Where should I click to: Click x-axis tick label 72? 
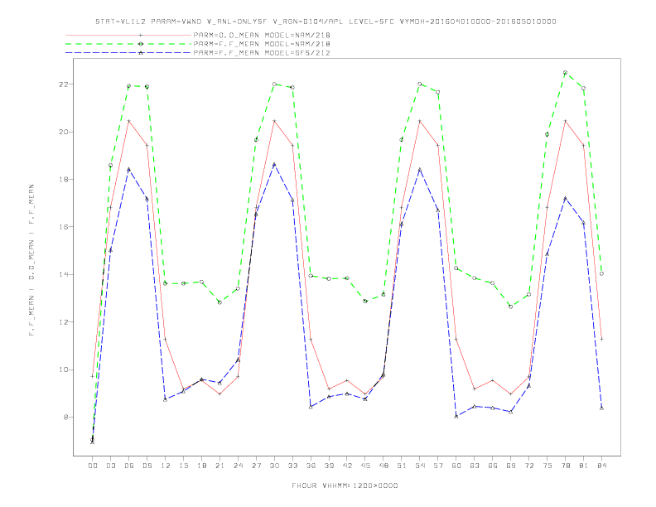pos(528,466)
